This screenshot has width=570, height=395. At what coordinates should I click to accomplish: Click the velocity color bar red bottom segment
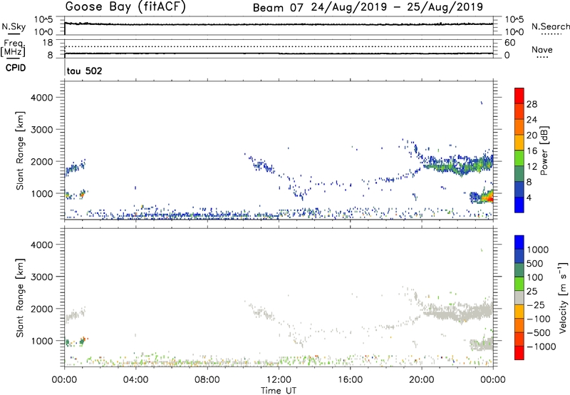pyautogui.click(x=519, y=353)
